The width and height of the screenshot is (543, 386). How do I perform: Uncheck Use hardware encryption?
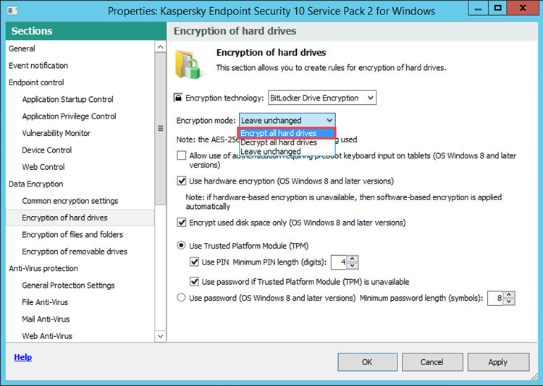(182, 181)
